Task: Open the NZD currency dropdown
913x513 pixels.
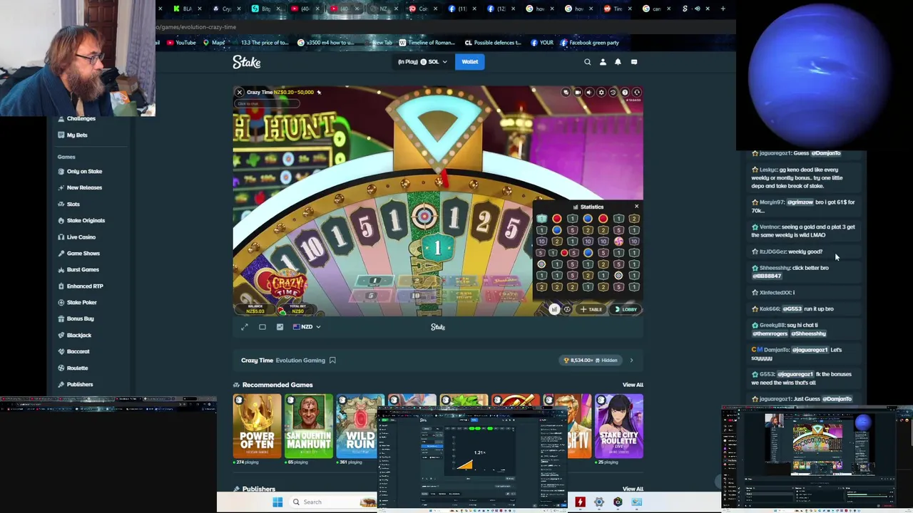Action: tap(307, 327)
